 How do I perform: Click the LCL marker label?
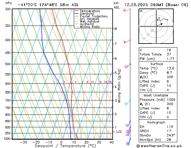tap(119, 132)
